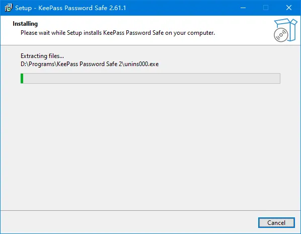Click the empty part of the progress bar
Viewport: 301px width, 234px height.
pos(152,78)
